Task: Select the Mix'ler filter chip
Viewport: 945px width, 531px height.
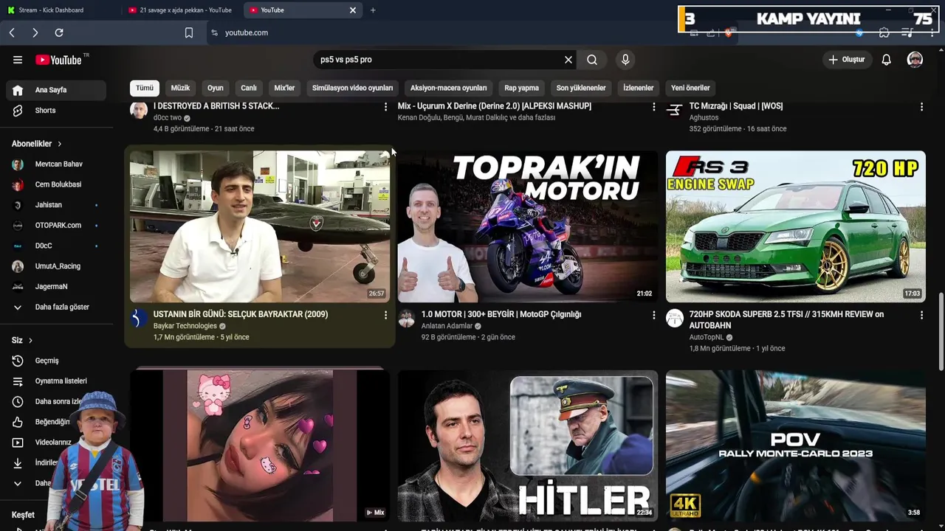Action: pyautogui.click(x=284, y=88)
